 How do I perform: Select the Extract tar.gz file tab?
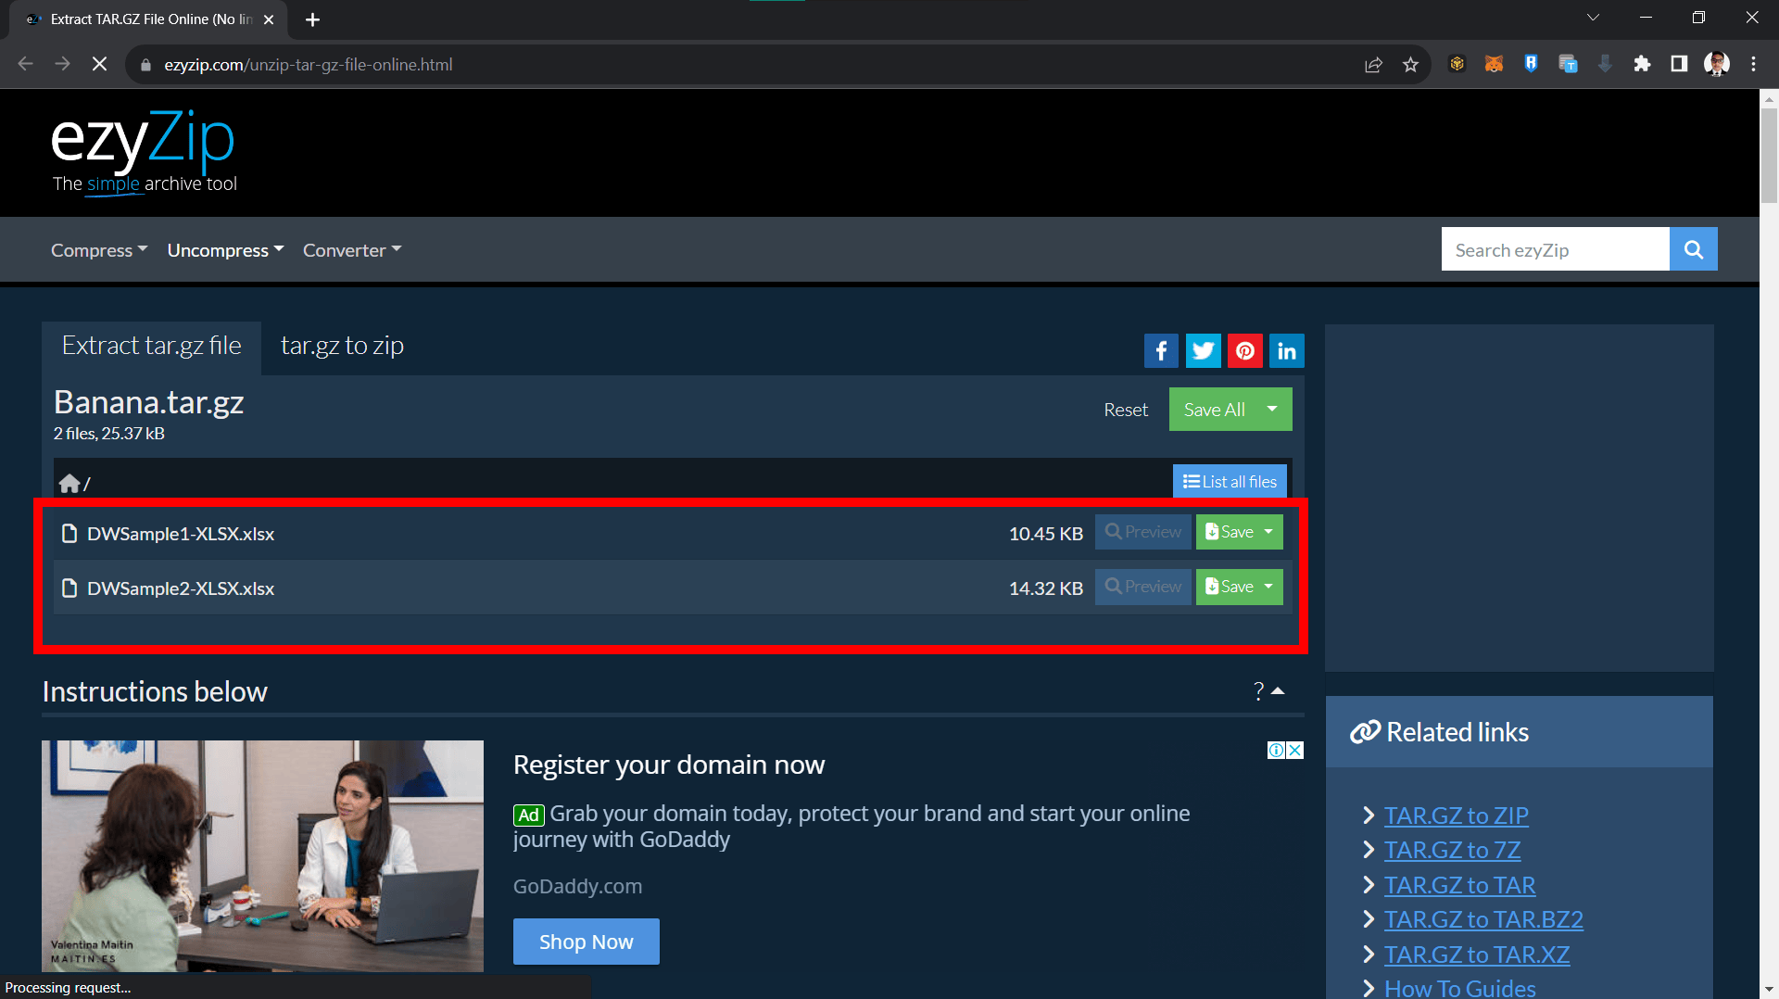150,345
